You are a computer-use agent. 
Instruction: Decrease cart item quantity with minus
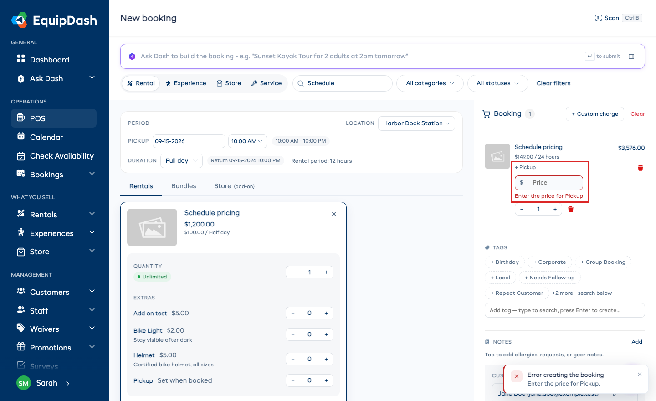[x=522, y=209]
